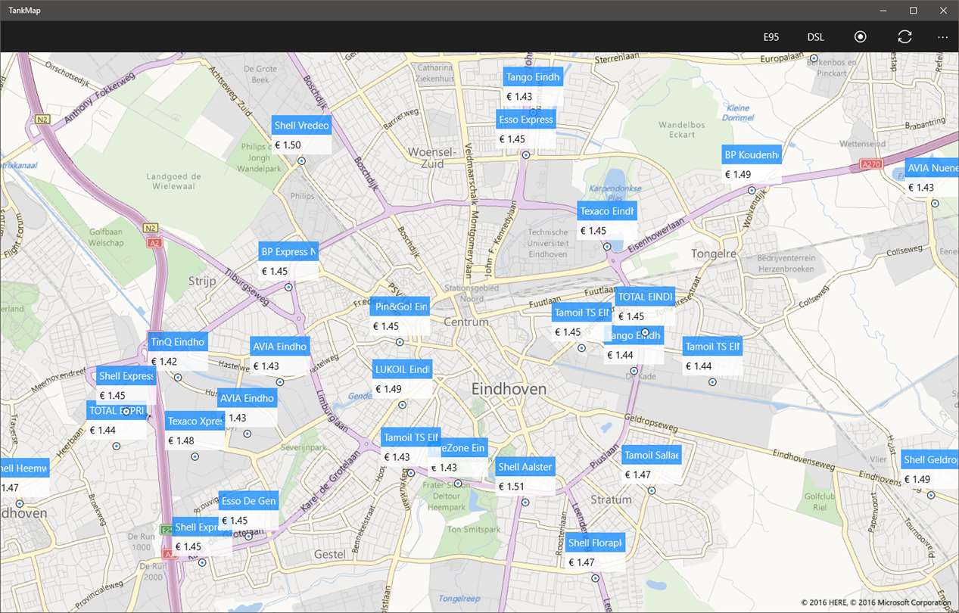Image resolution: width=959 pixels, height=613 pixels.
Task: Open LUKOIL Eindhoven station label
Action: pos(402,369)
